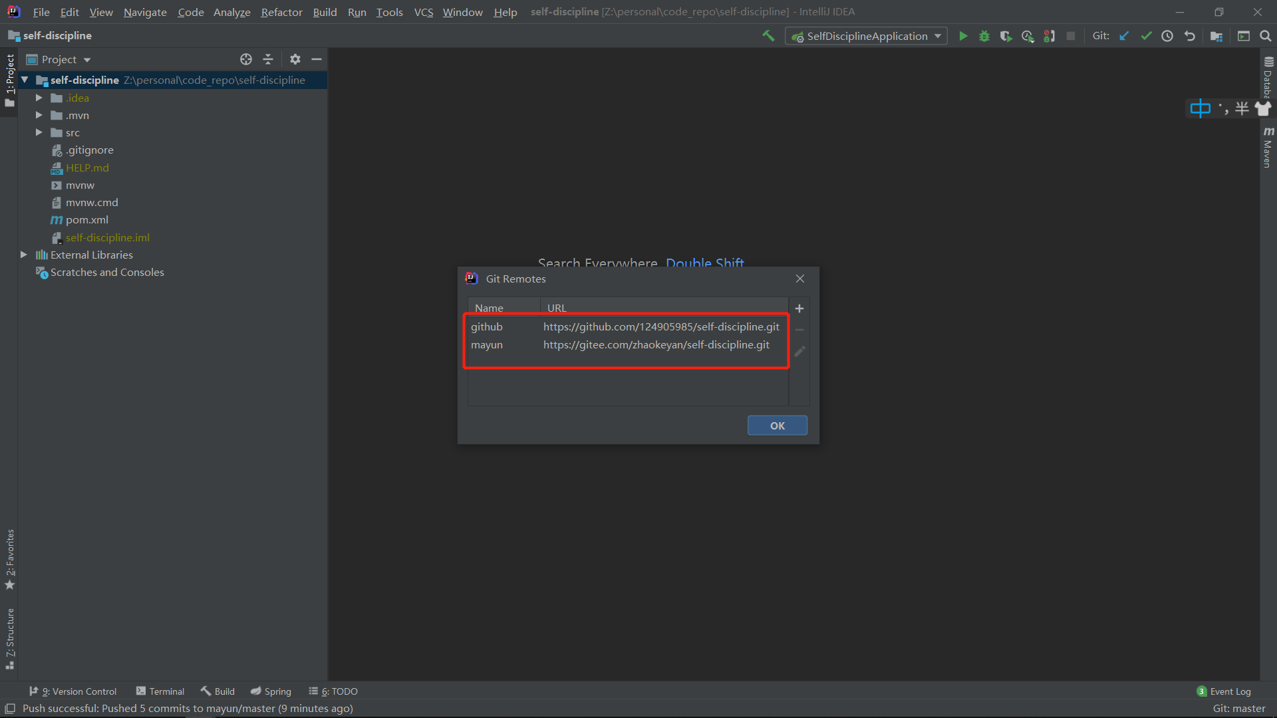Click the green Run button in toolbar
Screen dimensions: 1277x718
click(x=962, y=36)
